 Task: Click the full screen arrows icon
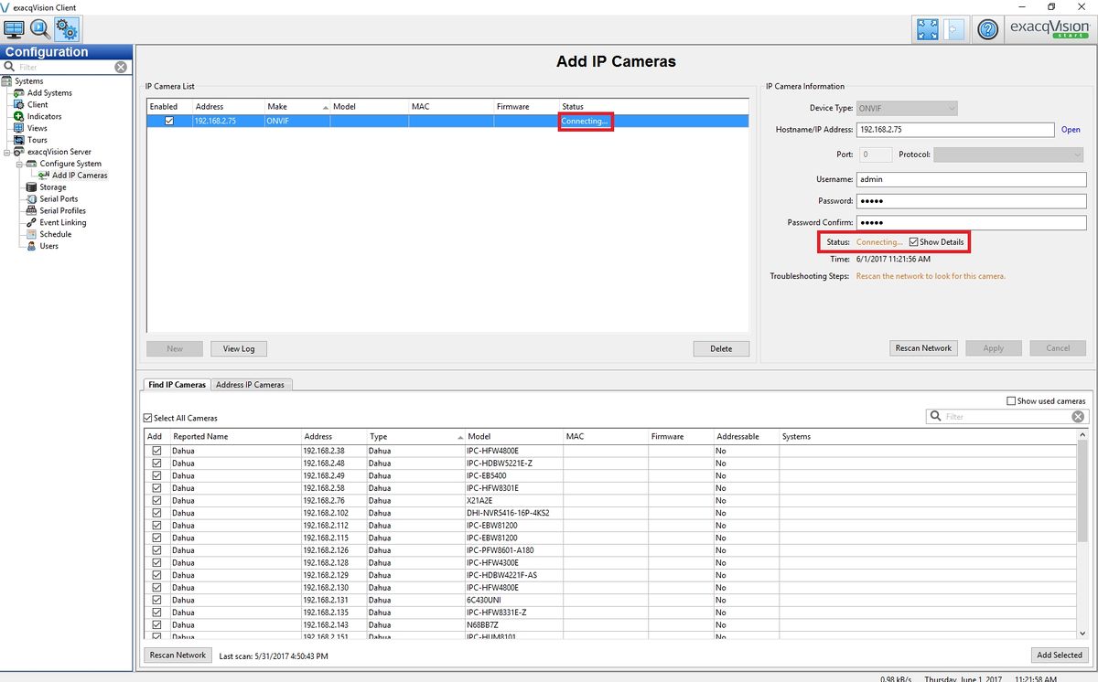pyautogui.click(x=927, y=29)
